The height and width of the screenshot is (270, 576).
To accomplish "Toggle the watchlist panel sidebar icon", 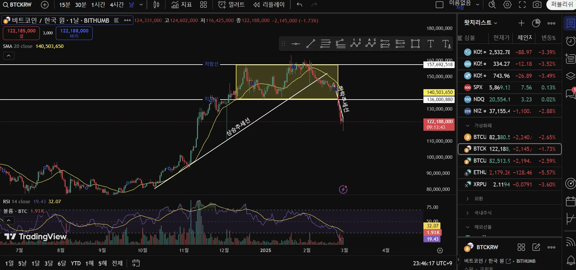I will [571, 23].
